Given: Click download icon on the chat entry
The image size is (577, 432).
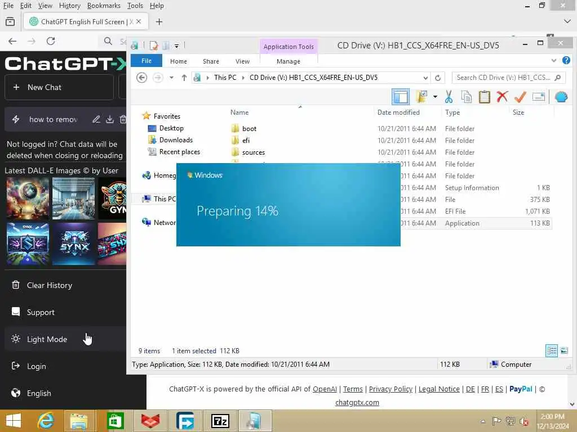Looking at the screenshot, I should click(110, 119).
